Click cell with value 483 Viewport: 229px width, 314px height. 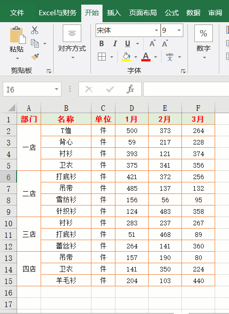click(x=165, y=211)
